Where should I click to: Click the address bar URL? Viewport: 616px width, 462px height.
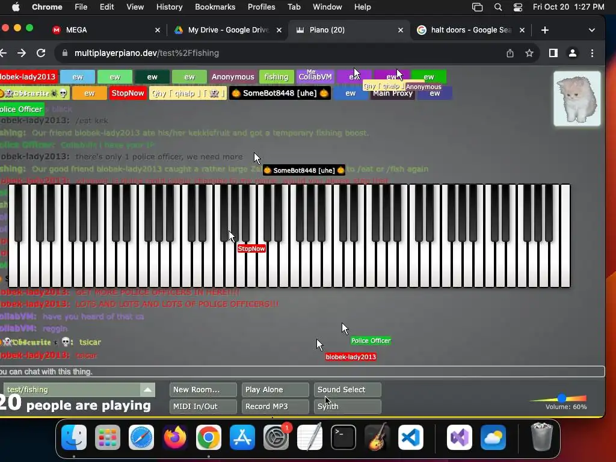147,53
